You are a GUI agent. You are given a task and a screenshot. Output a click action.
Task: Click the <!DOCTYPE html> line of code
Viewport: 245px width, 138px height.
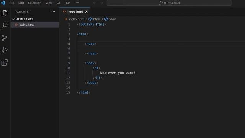point(91,25)
